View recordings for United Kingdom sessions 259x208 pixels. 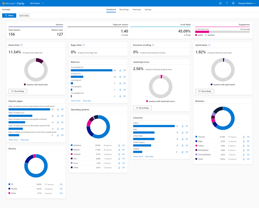(x=187, y=146)
